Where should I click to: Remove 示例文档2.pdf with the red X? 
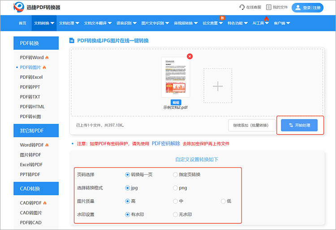click(x=190, y=56)
